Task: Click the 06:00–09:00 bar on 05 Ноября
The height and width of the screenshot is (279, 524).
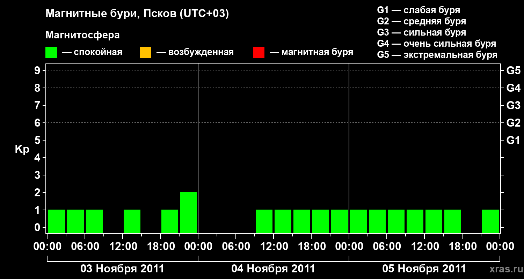Action: point(396,221)
